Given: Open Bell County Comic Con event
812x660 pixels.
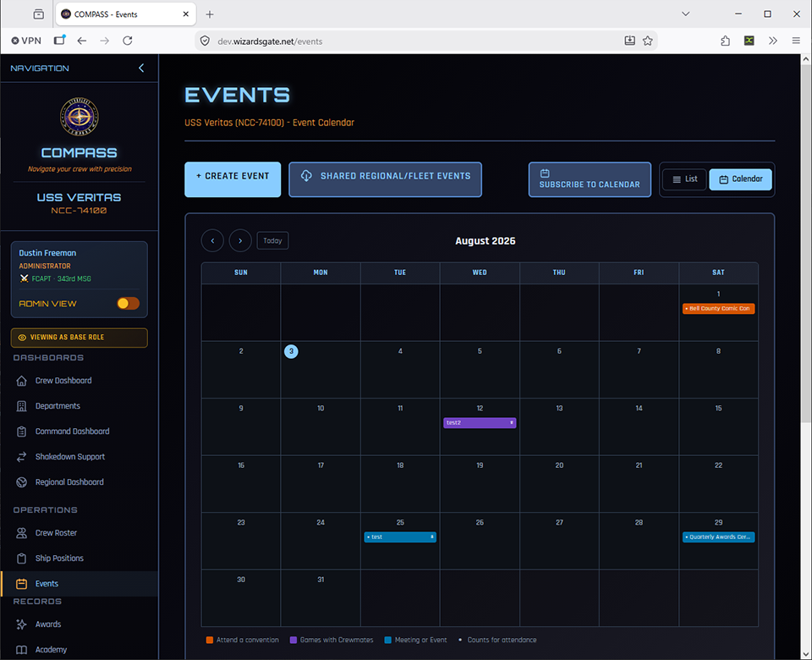Looking at the screenshot, I should 718,309.
